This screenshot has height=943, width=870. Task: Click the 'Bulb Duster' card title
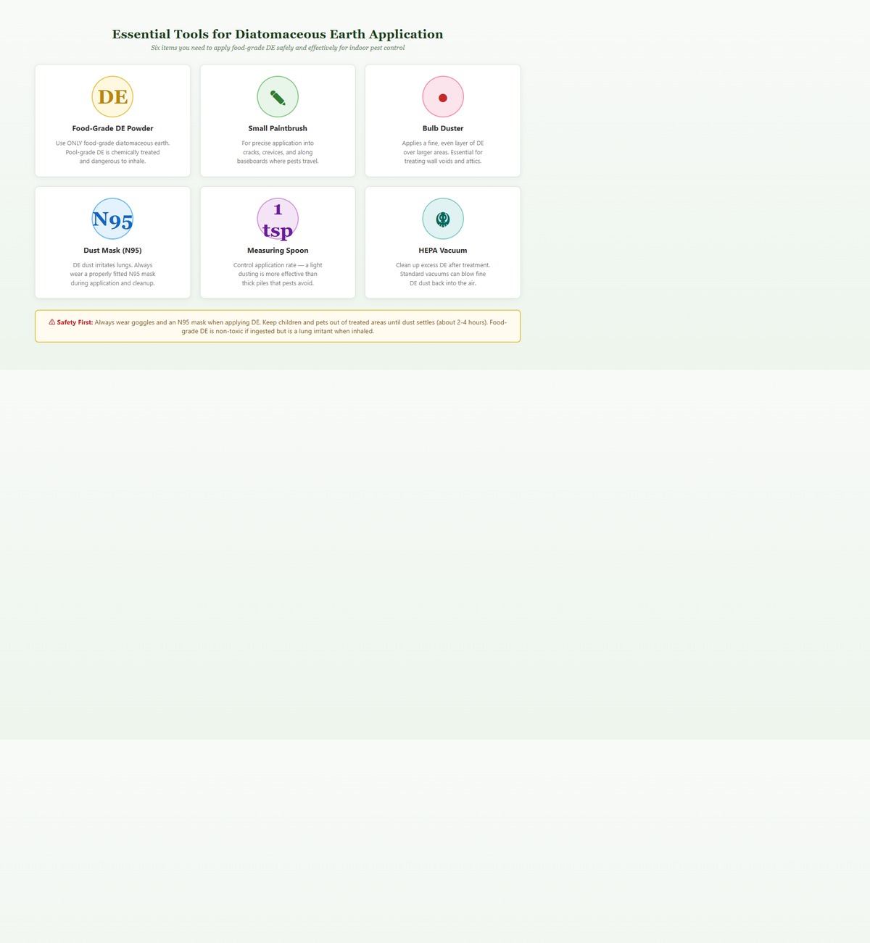443,128
